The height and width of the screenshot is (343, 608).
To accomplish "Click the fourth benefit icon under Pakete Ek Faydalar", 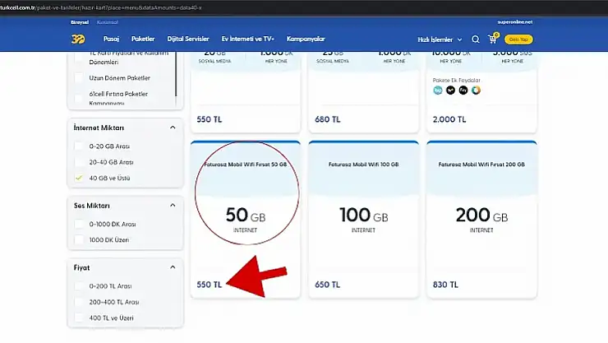I will point(477,90).
